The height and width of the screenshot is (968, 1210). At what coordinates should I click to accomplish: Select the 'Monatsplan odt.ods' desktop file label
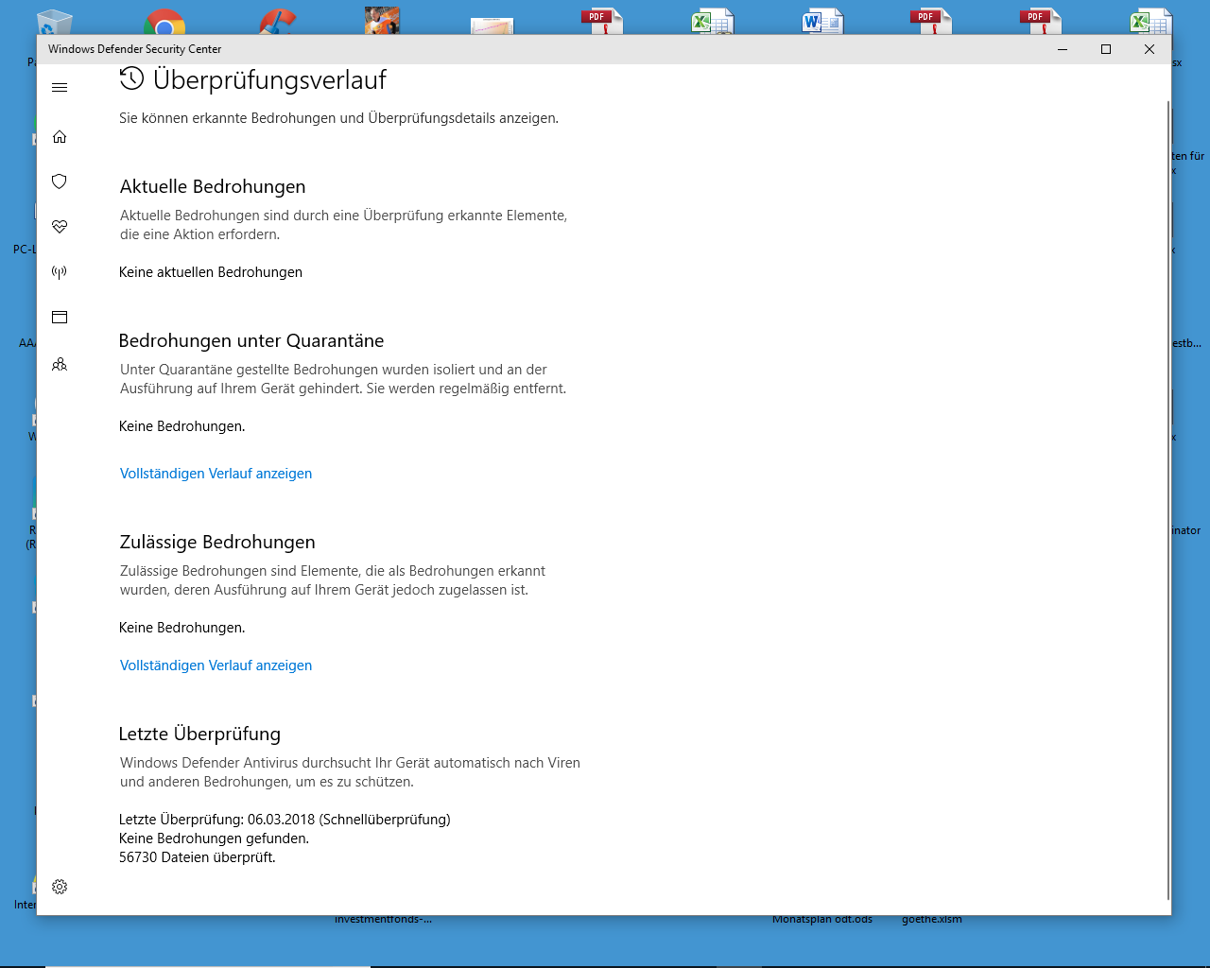point(822,919)
